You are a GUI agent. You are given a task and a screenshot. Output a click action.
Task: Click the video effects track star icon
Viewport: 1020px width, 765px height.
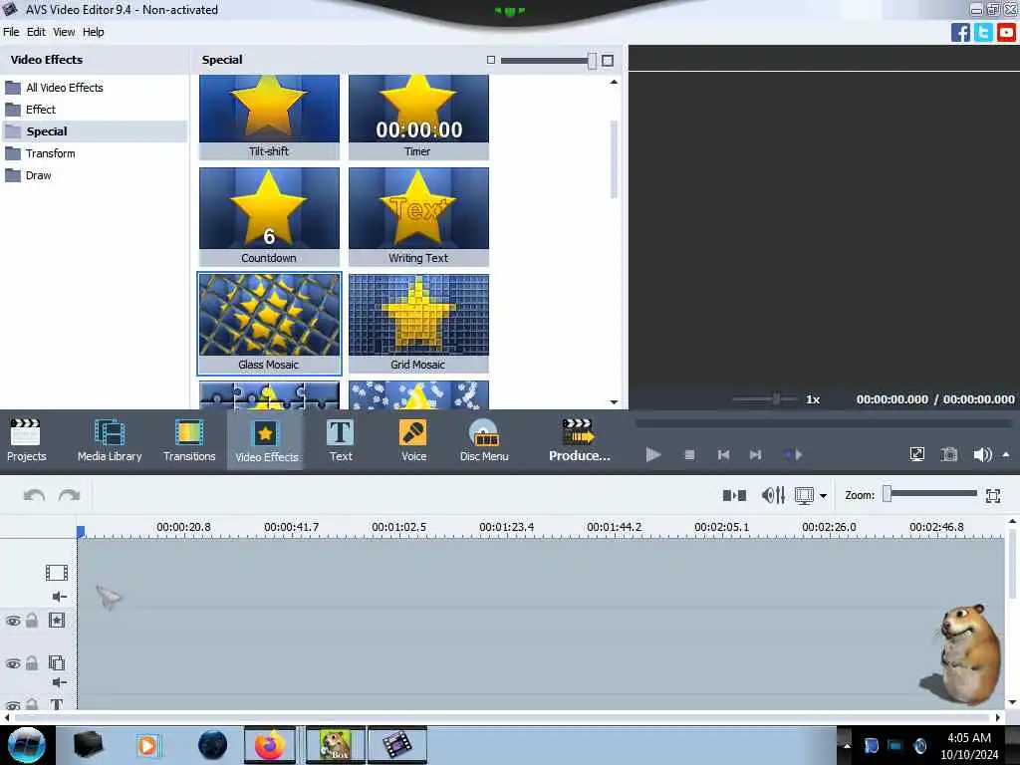pos(57,620)
